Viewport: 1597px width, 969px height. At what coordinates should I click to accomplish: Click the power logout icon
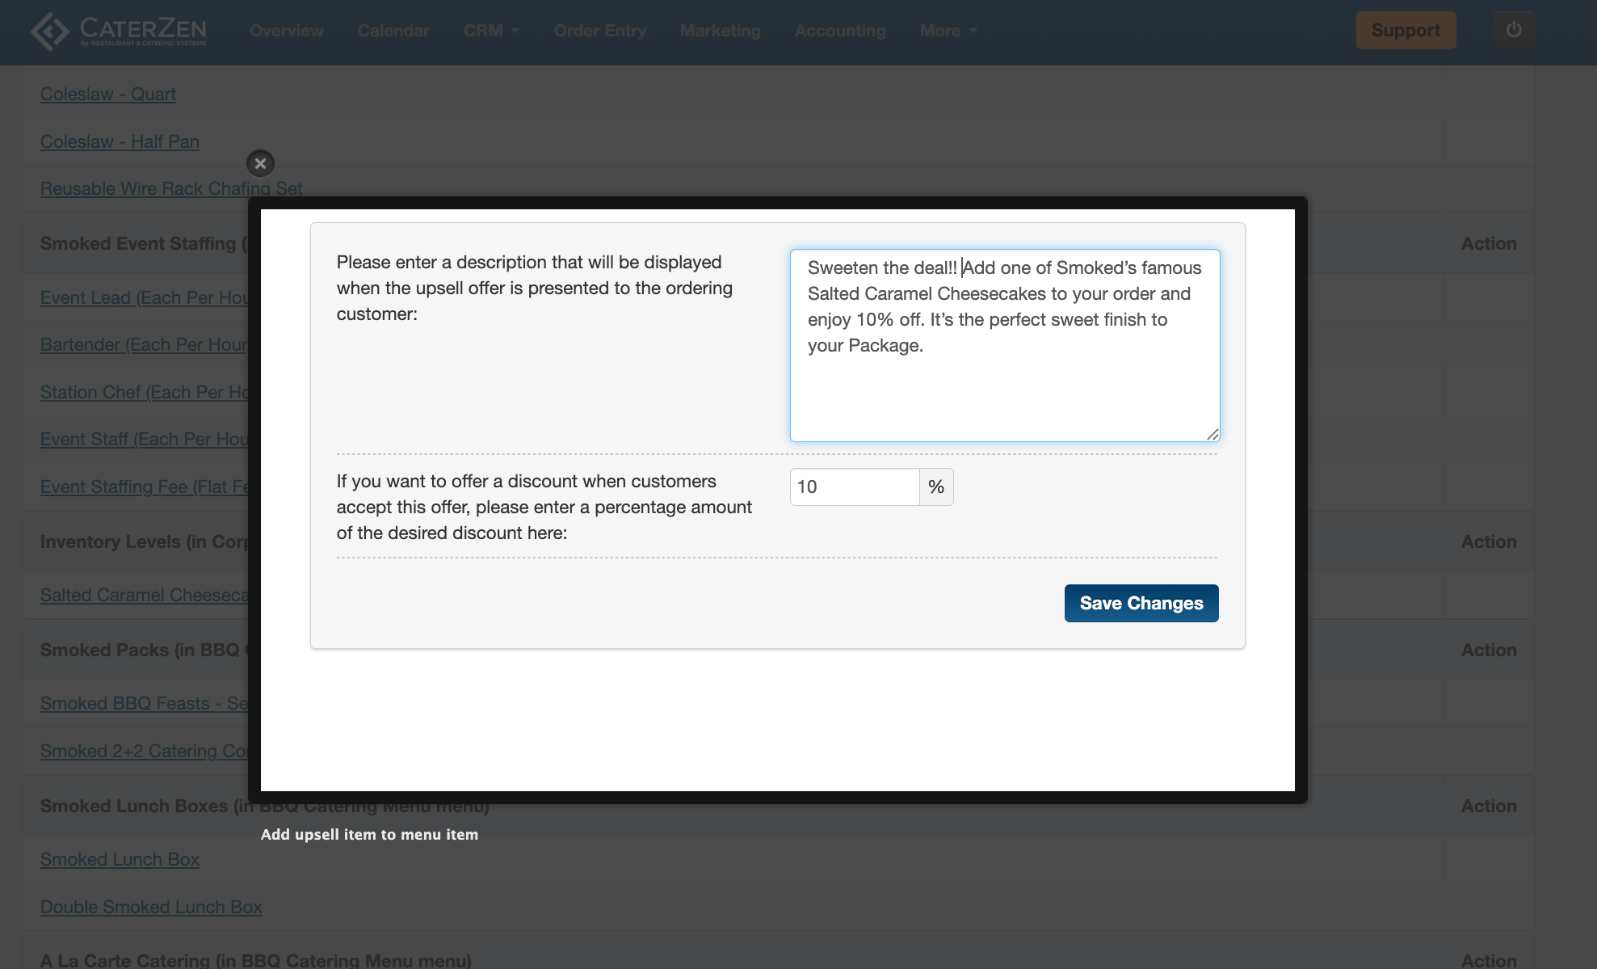pyautogui.click(x=1513, y=30)
